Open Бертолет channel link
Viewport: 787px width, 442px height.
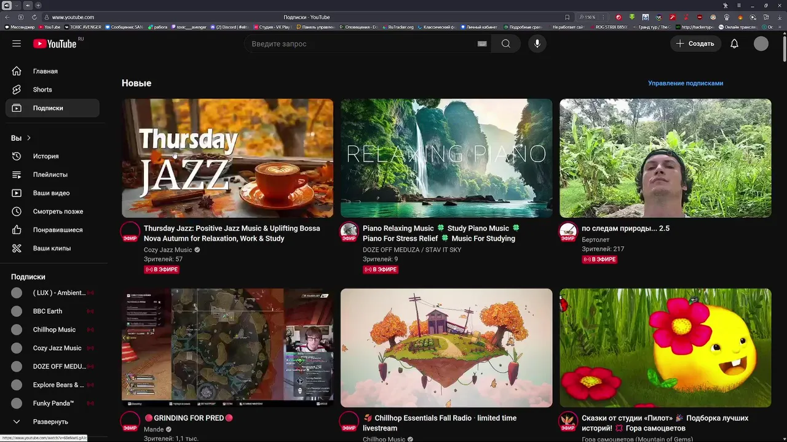(596, 239)
